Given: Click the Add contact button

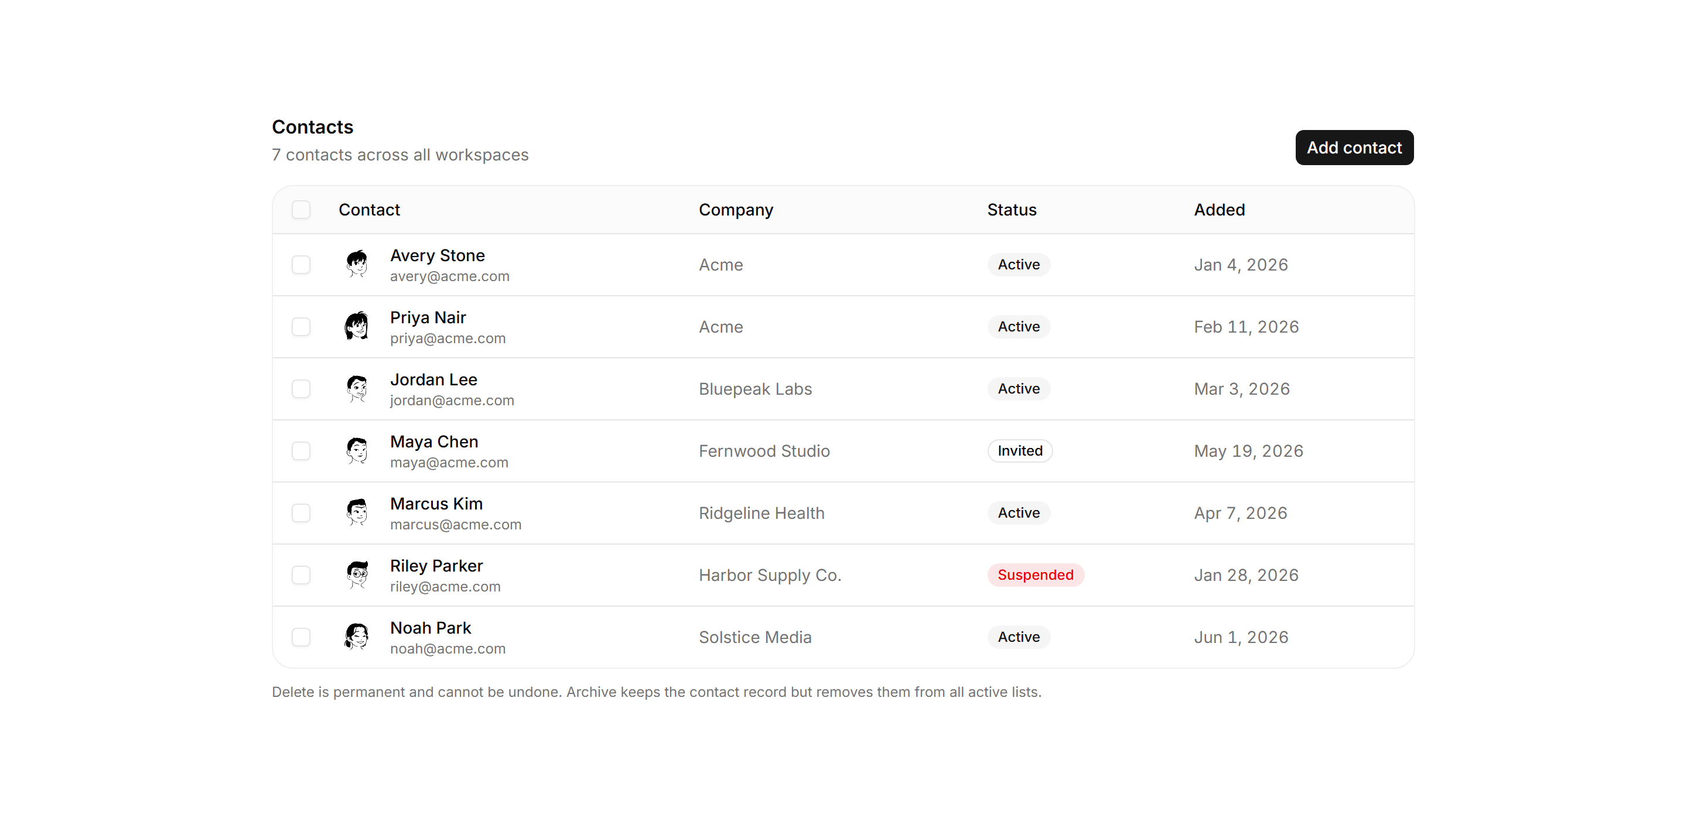Looking at the screenshot, I should click(x=1354, y=148).
